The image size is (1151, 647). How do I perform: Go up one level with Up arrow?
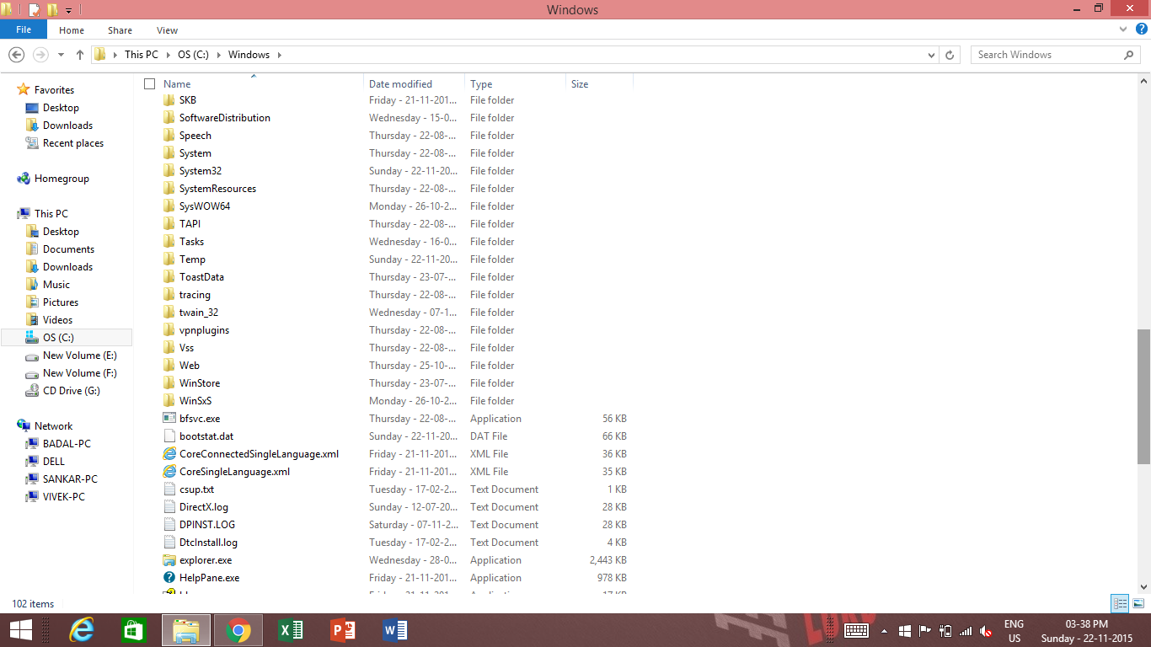coord(80,55)
